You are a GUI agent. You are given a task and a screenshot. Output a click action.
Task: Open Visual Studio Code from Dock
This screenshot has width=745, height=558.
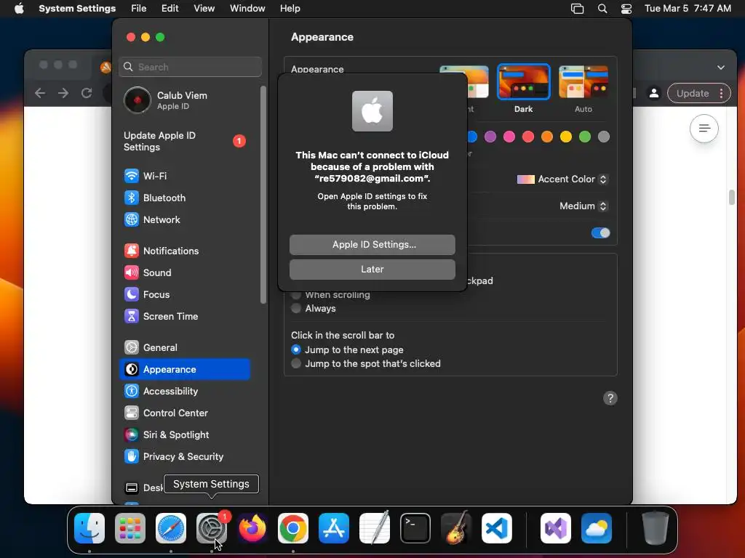497,528
